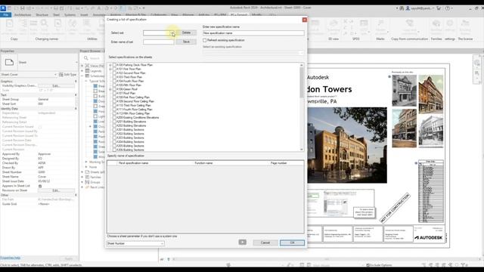Click the Revit Links node icon
The image size is (484, 272).
tap(88, 187)
